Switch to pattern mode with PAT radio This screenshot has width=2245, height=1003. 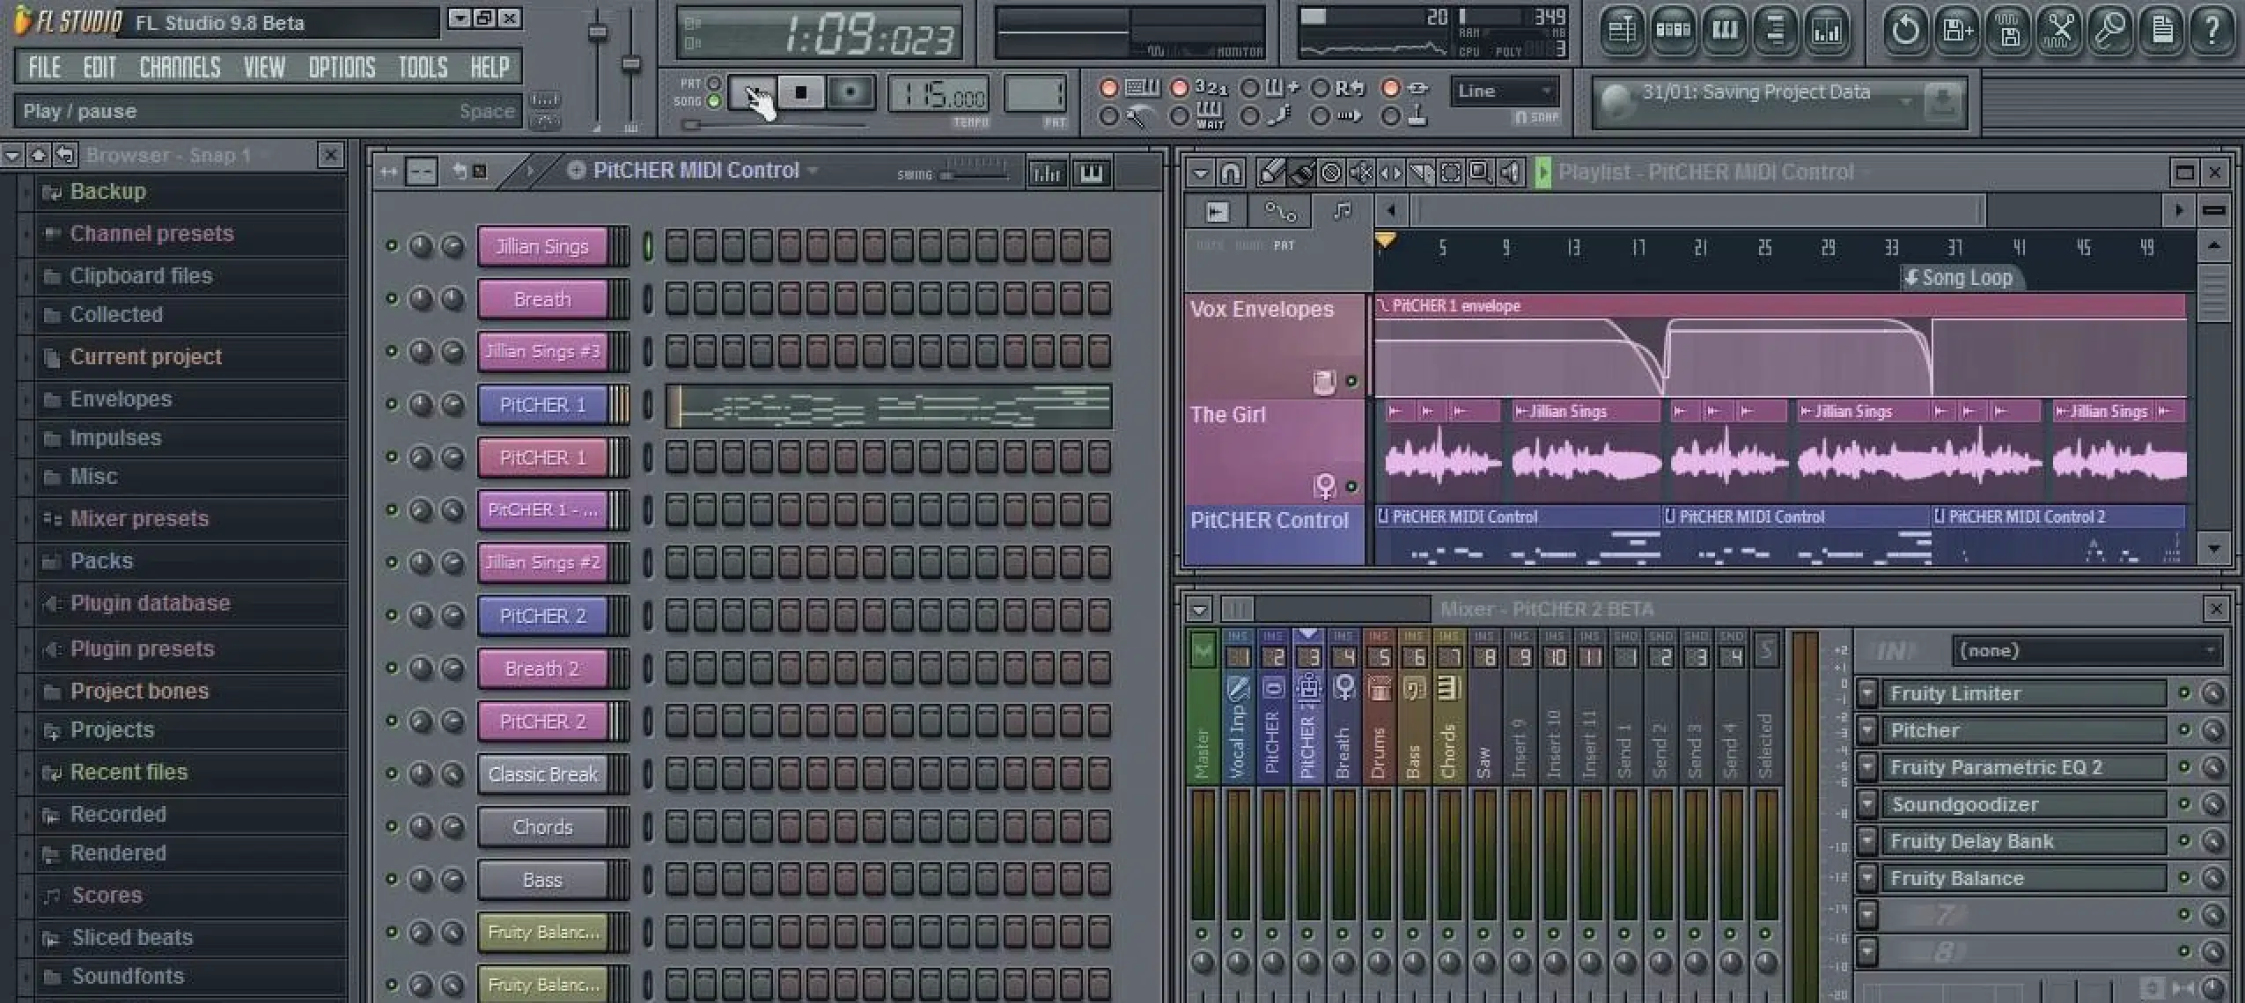714,84
